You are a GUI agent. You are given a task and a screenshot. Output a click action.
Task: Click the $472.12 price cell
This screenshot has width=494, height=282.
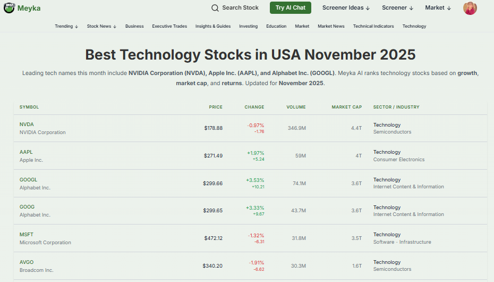tap(214, 238)
